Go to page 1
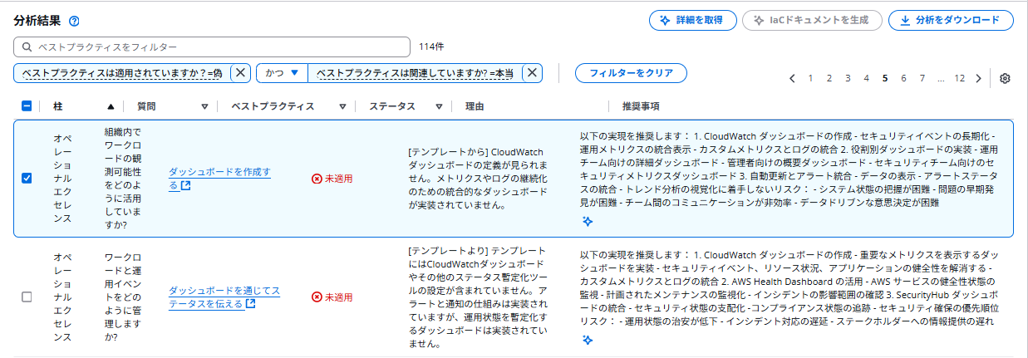This screenshot has width=1028, height=358. tap(810, 78)
